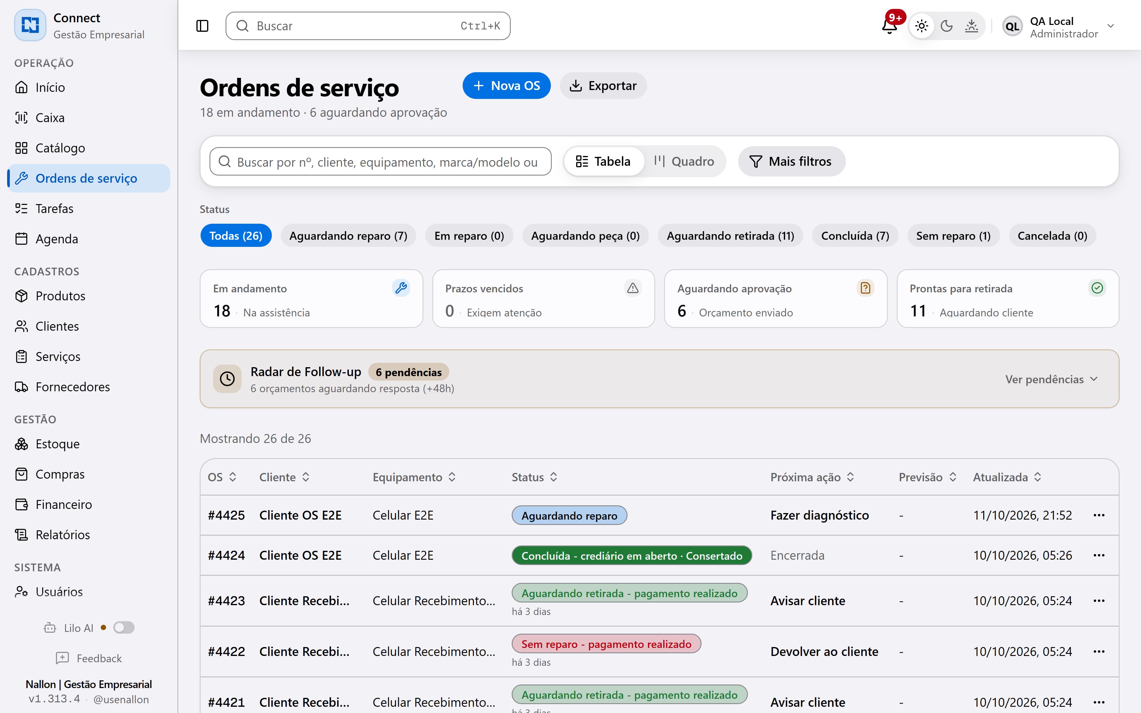Open the Feedback link
1141x713 pixels.
(x=89, y=658)
